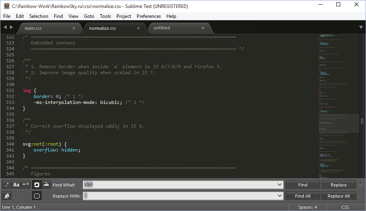Toggle the in-selection search button
The height and width of the screenshot is (211, 366).
pyautogui.click(x=46, y=184)
